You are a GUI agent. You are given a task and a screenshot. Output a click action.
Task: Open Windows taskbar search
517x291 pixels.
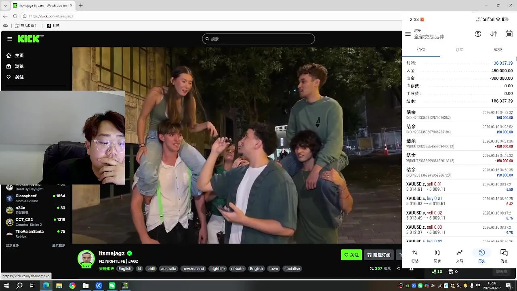coord(19,286)
